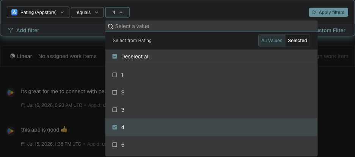Click the Google Play icon next to 'this app is good'
This screenshot has height=157, width=355.
(10, 131)
